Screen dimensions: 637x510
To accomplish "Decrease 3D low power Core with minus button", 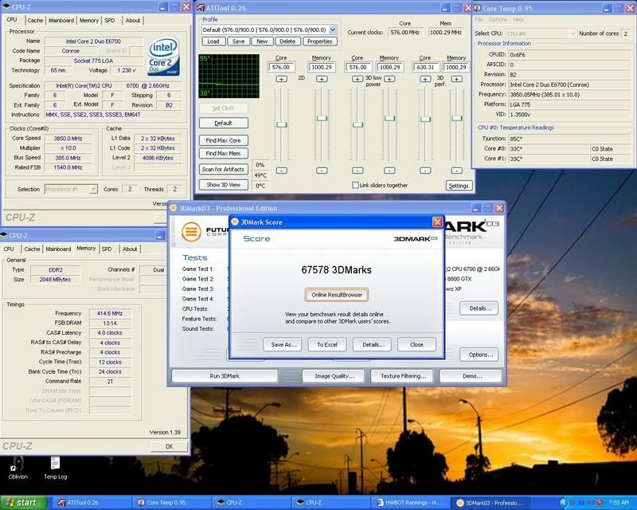I will coord(358,171).
